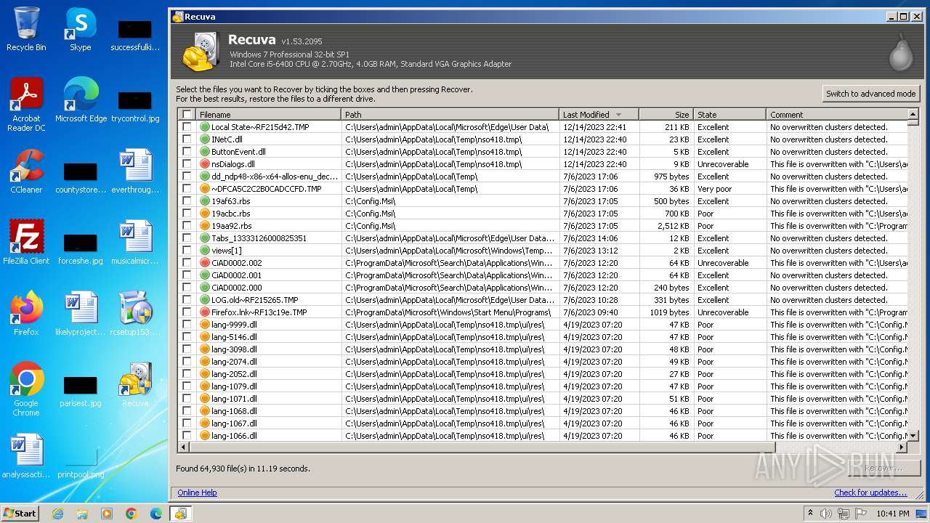This screenshot has width=930, height=523.
Task: Open the Recuva desktop shortcut
Action: [135, 385]
